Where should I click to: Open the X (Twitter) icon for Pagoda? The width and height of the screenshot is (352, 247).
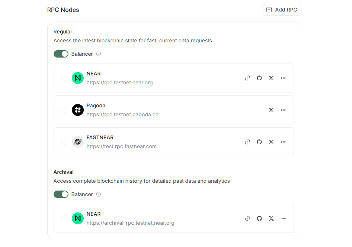coord(271,110)
